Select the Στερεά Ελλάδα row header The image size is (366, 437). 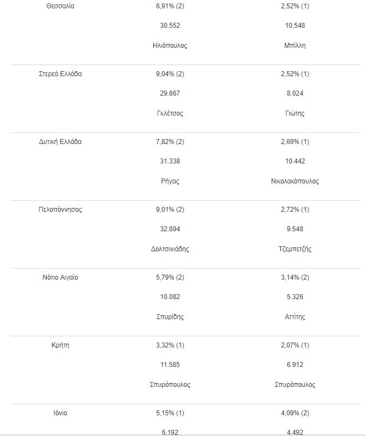pyautogui.click(x=61, y=74)
